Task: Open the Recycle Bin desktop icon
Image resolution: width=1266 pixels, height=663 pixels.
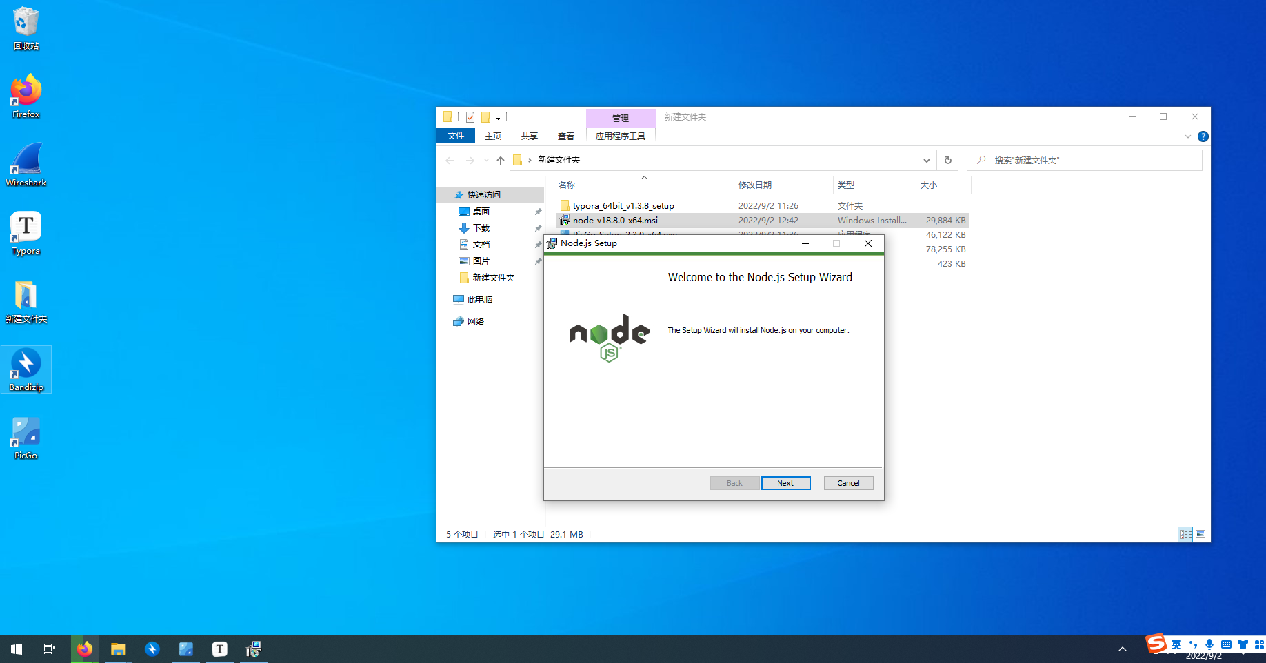Action: 26,28
